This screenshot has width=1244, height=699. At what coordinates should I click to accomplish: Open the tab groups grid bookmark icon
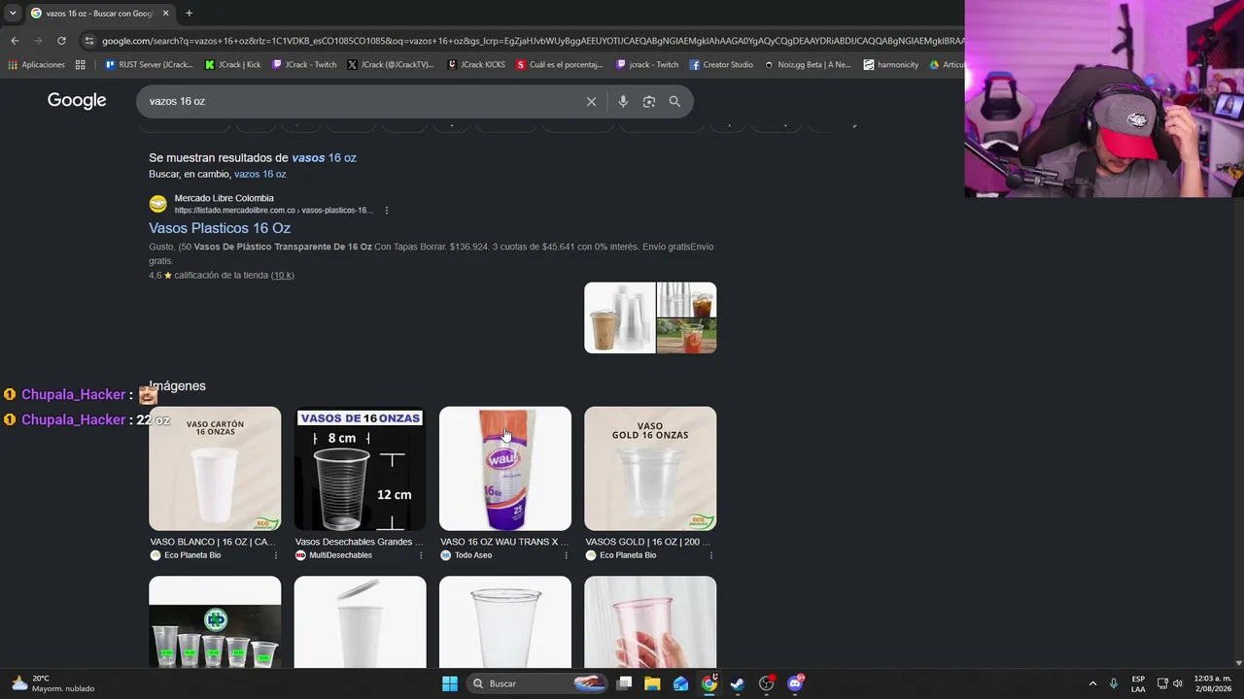[81, 65]
